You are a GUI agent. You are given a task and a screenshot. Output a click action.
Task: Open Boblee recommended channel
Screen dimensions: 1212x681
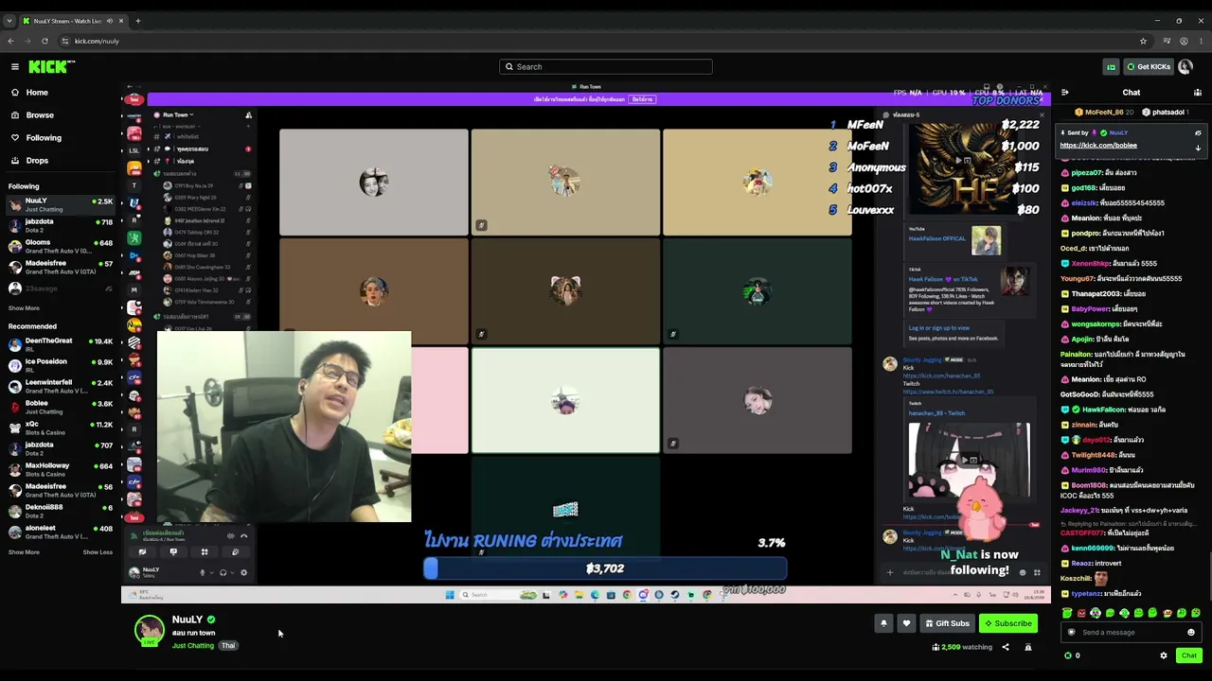click(x=60, y=407)
